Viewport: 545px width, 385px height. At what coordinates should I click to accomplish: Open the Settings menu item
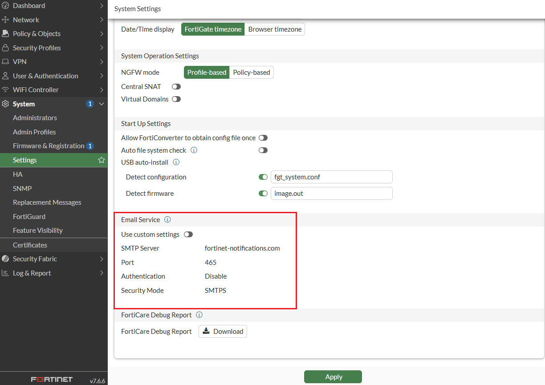[x=53, y=160]
